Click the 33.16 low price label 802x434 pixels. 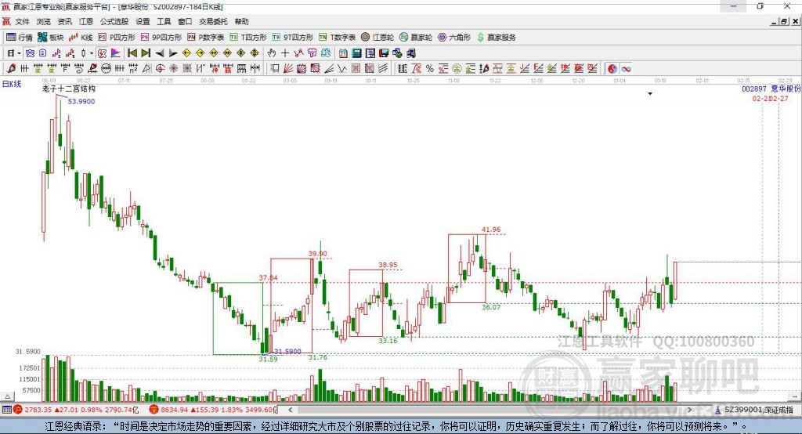click(x=388, y=340)
